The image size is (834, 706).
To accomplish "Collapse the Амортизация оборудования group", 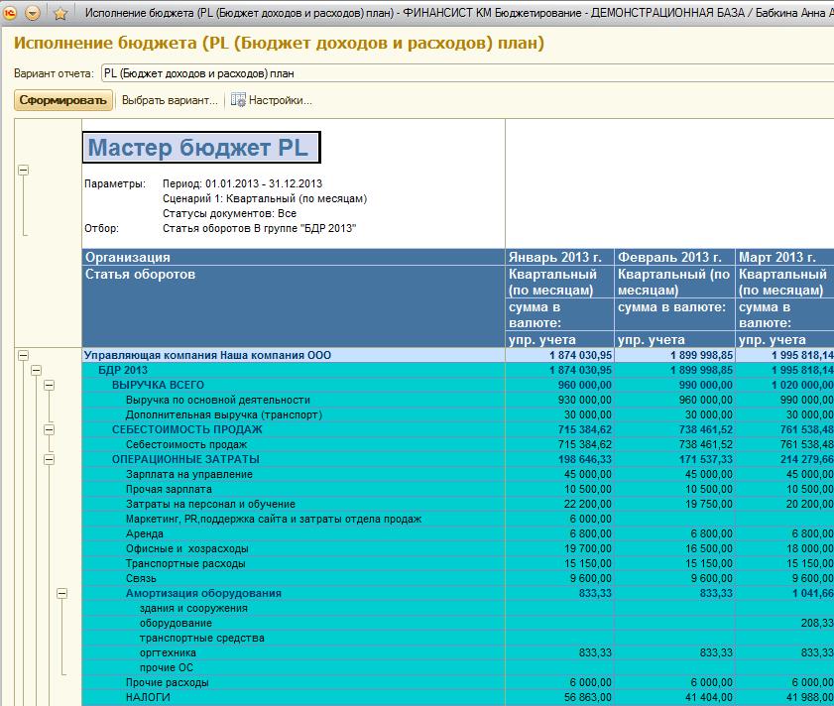I will tap(62, 593).
